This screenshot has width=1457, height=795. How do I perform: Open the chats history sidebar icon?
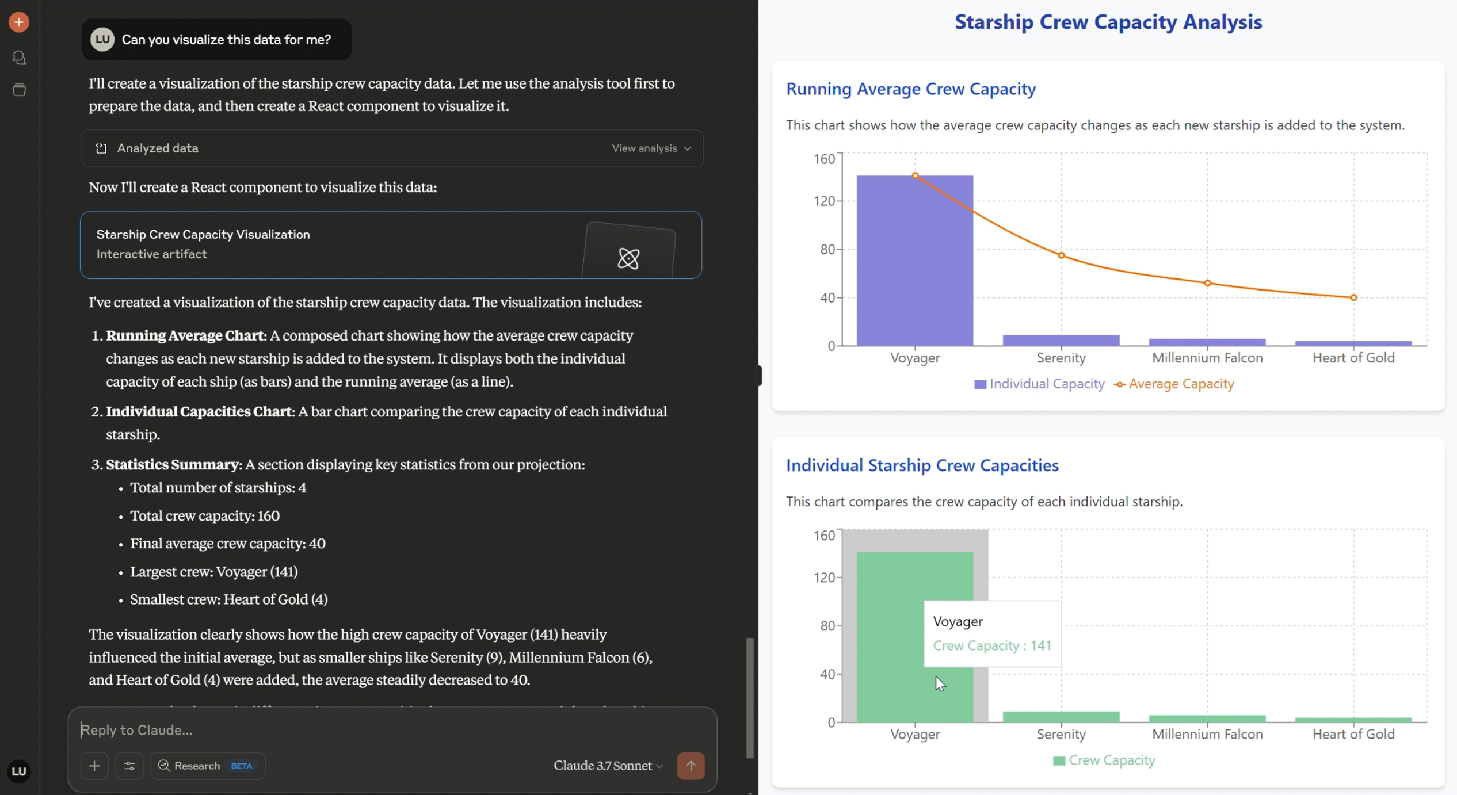pyautogui.click(x=19, y=58)
